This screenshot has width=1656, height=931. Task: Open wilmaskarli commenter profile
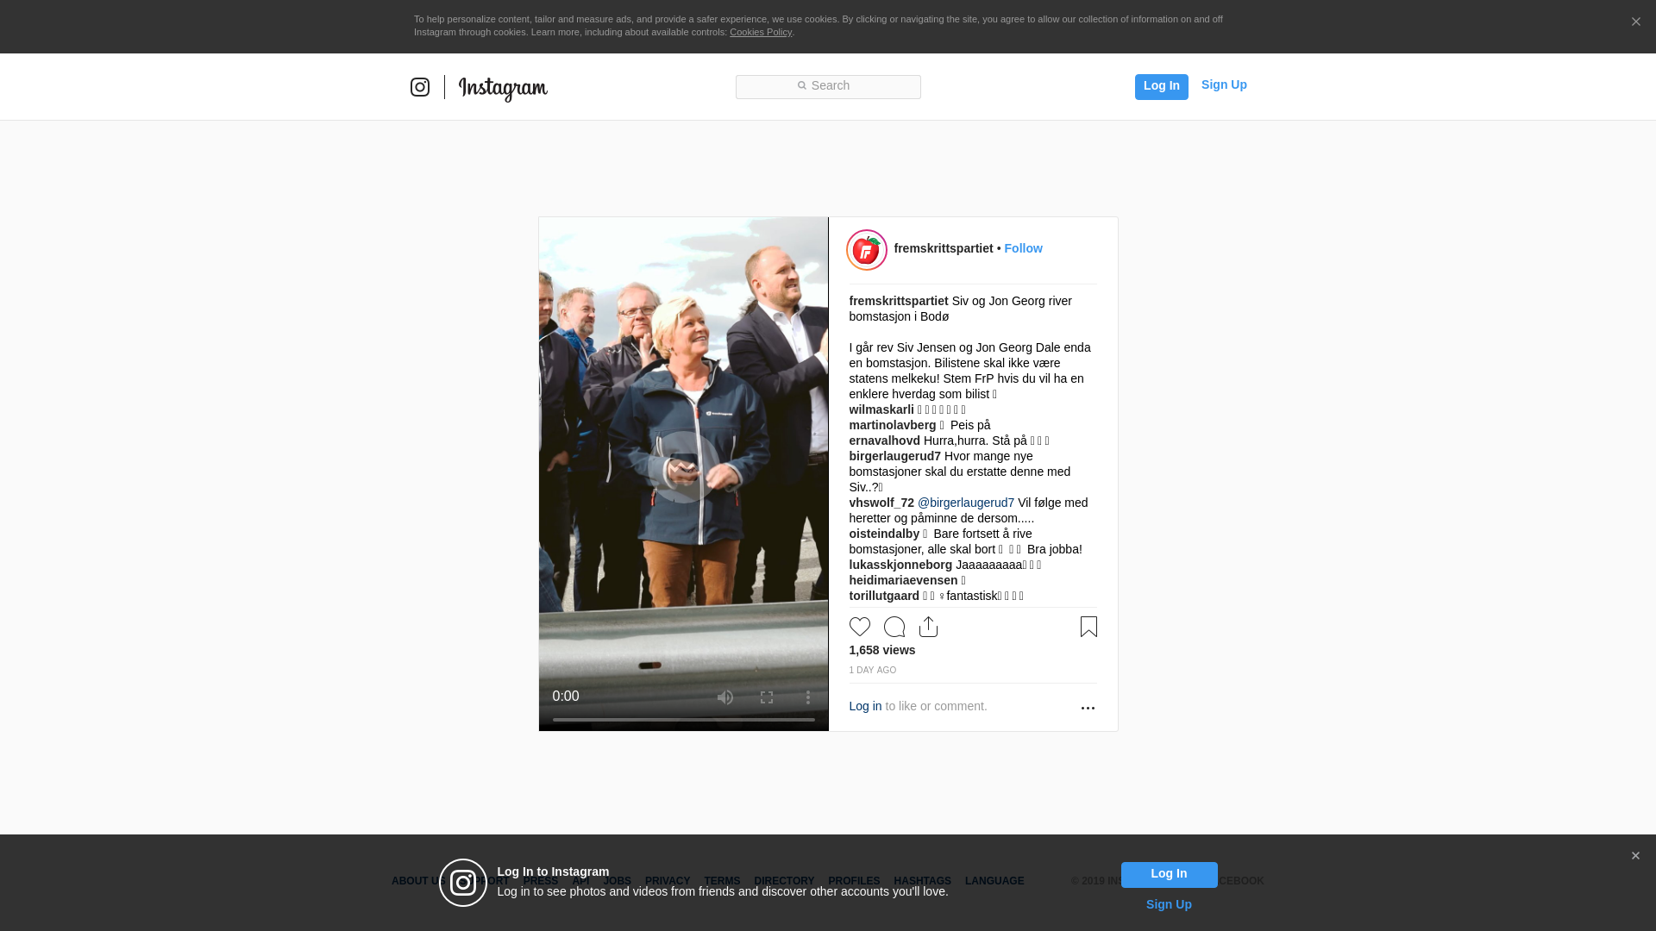(x=881, y=409)
